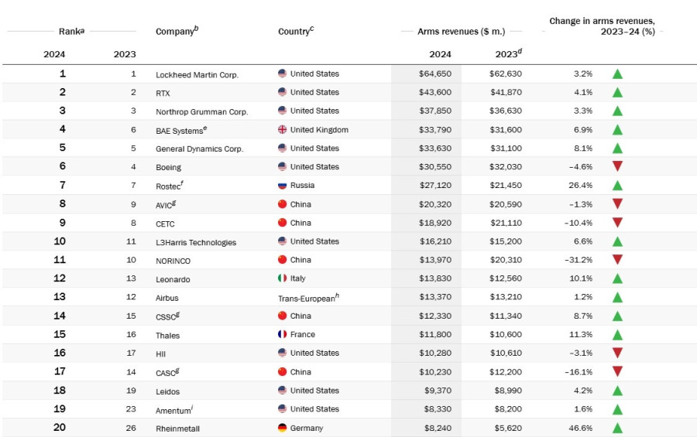Select the Country column header
The height and width of the screenshot is (437, 697).
pos(296,31)
